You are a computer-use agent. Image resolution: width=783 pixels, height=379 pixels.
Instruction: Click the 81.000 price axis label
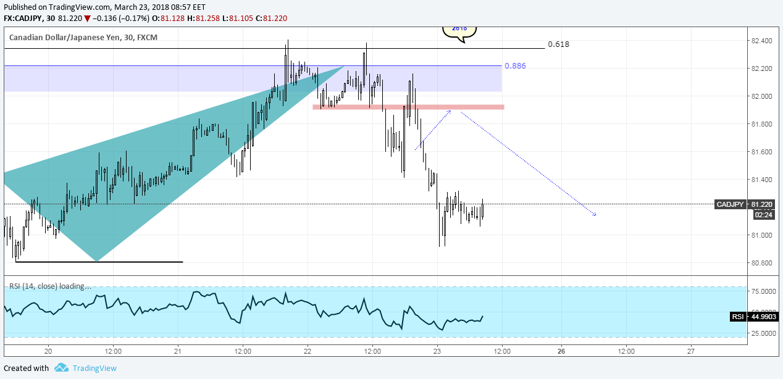761,235
